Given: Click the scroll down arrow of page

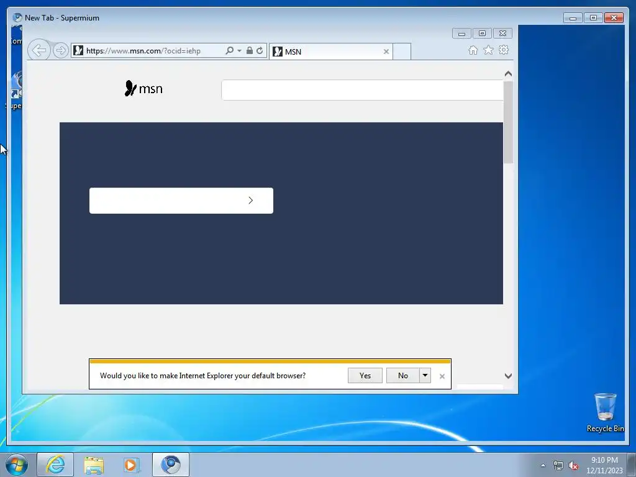Looking at the screenshot, I should coord(508,376).
